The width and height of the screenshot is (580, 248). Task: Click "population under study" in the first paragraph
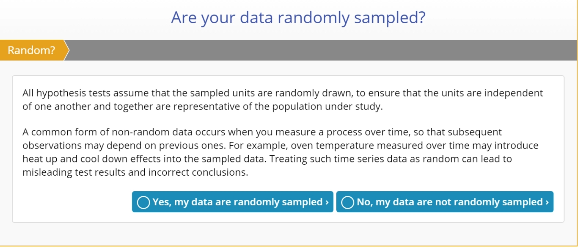[327, 107]
